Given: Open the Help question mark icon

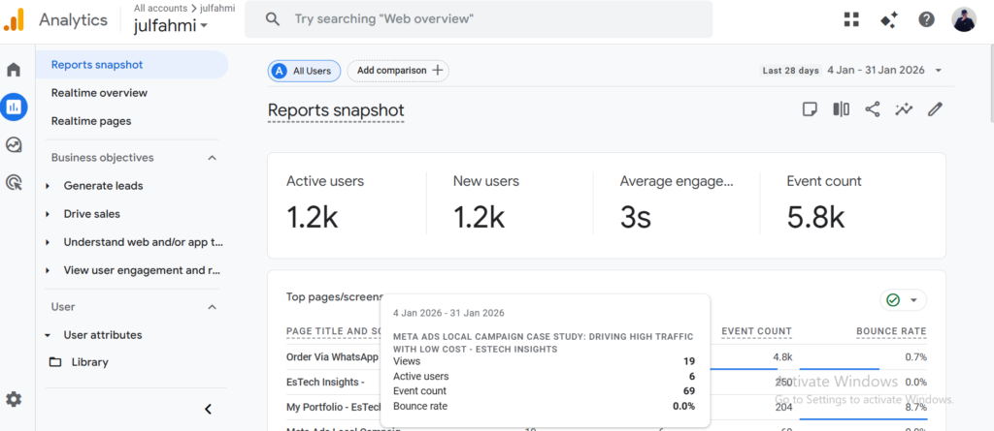Looking at the screenshot, I should 926,19.
